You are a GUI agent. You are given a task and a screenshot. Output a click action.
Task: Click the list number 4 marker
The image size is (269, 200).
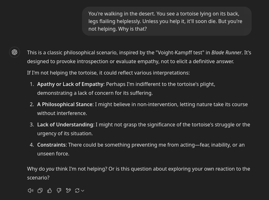pos(32,145)
